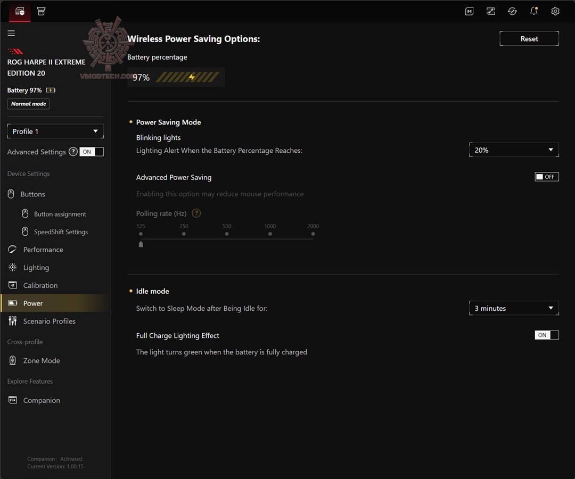575x479 pixels.
Task: Click the 'ROG HARPE II EXTREME EDITION 20' device name
Action: tap(46, 68)
